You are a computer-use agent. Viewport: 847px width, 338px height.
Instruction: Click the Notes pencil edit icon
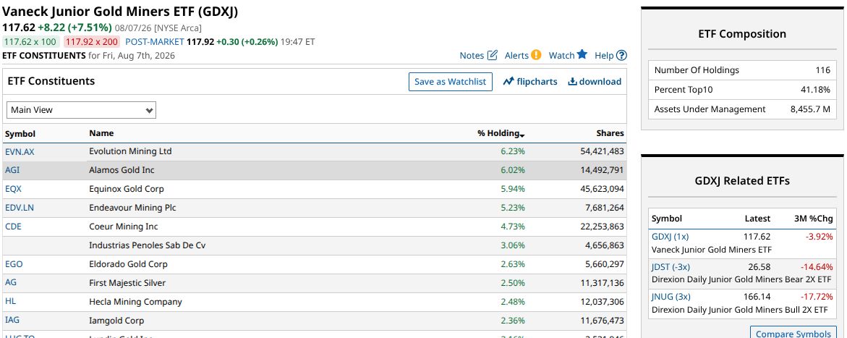(492, 55)
